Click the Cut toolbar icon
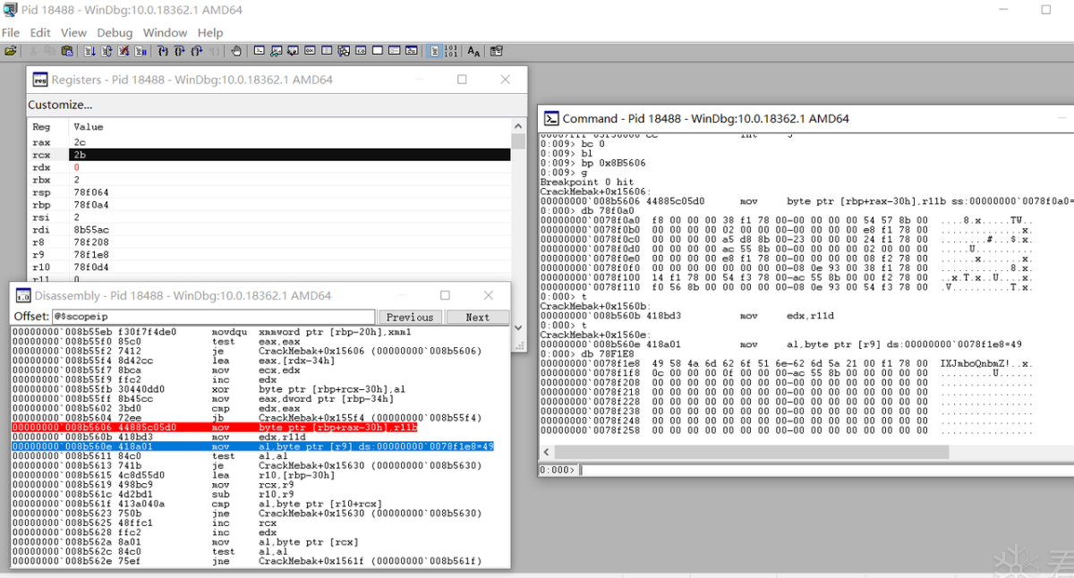 pos(33,51)
